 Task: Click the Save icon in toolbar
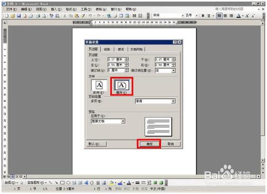click(18, 16)
